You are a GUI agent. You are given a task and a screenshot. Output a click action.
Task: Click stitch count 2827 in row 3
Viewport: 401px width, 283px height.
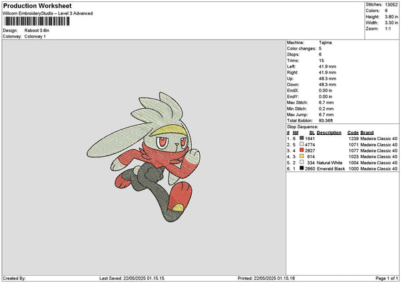pyautogui.click(x=309, y=151)
